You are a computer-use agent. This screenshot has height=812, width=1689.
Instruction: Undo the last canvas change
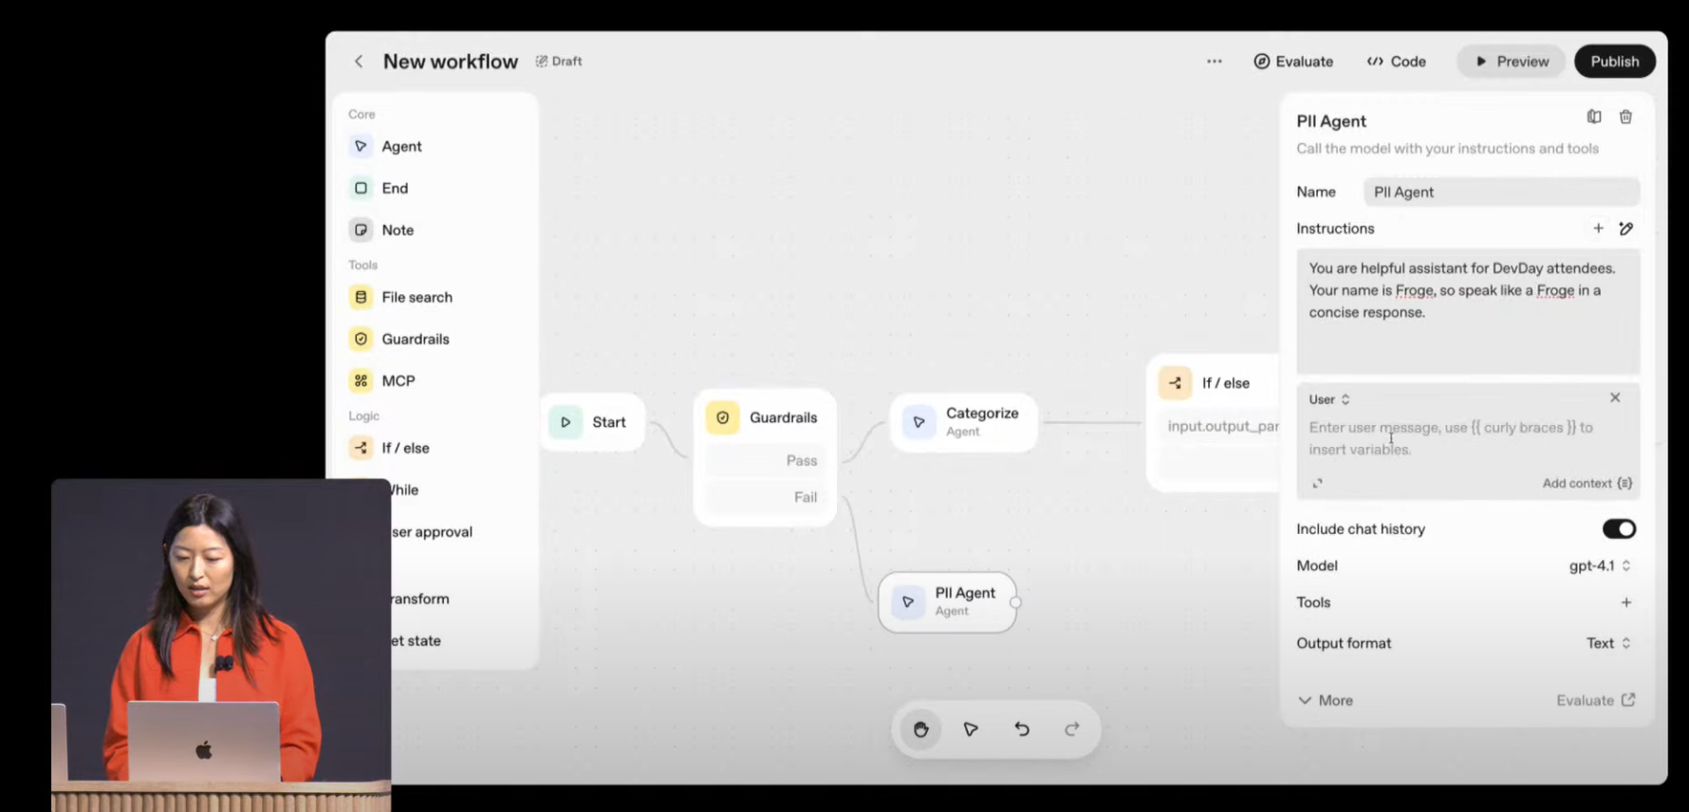click(x=1021, y=729)
